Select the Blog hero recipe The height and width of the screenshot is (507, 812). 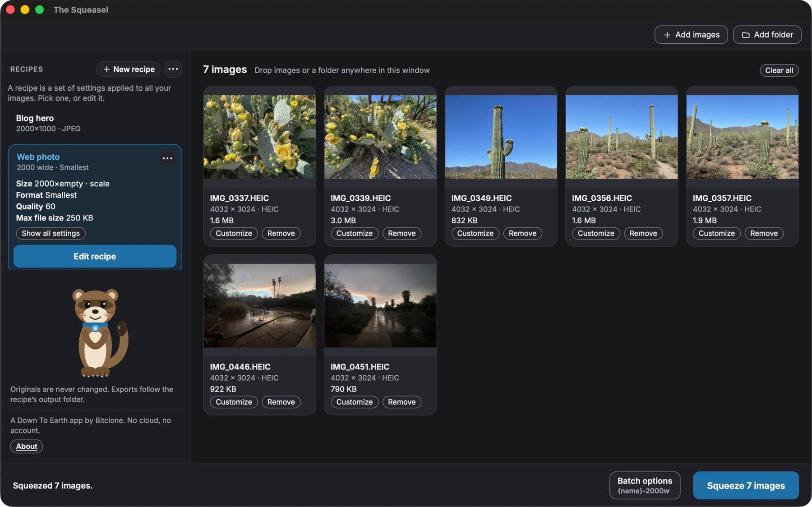pos(95,123)
